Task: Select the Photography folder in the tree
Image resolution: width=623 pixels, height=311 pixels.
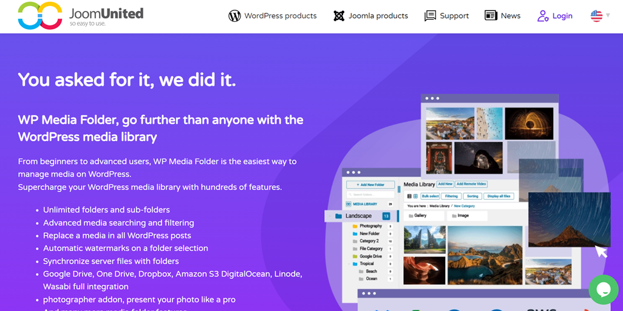Action: (x=370, y=226)
